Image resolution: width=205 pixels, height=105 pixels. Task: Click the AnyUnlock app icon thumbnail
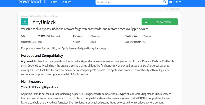click(x=25, y=22)
